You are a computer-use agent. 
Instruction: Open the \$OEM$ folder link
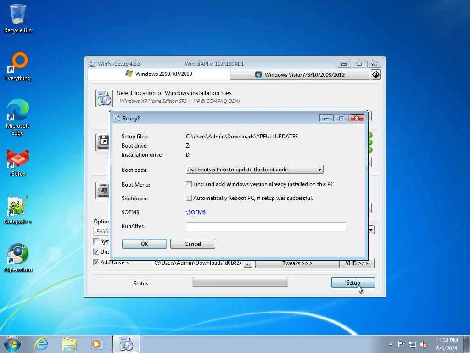196,212
